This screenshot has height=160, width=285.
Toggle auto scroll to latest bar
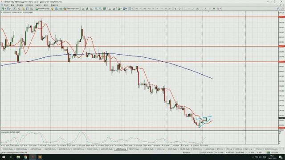[110, 9]
